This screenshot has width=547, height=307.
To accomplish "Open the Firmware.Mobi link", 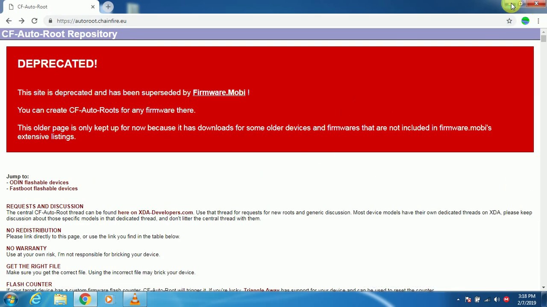I will point(219,93).
